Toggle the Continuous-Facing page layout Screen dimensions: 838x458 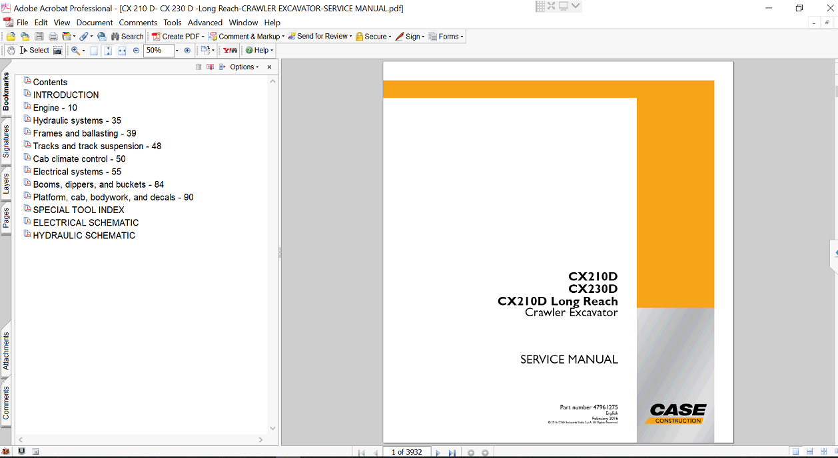click(822, 452)
